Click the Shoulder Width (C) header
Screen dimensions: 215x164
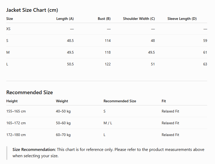click(x=139, y=19)
